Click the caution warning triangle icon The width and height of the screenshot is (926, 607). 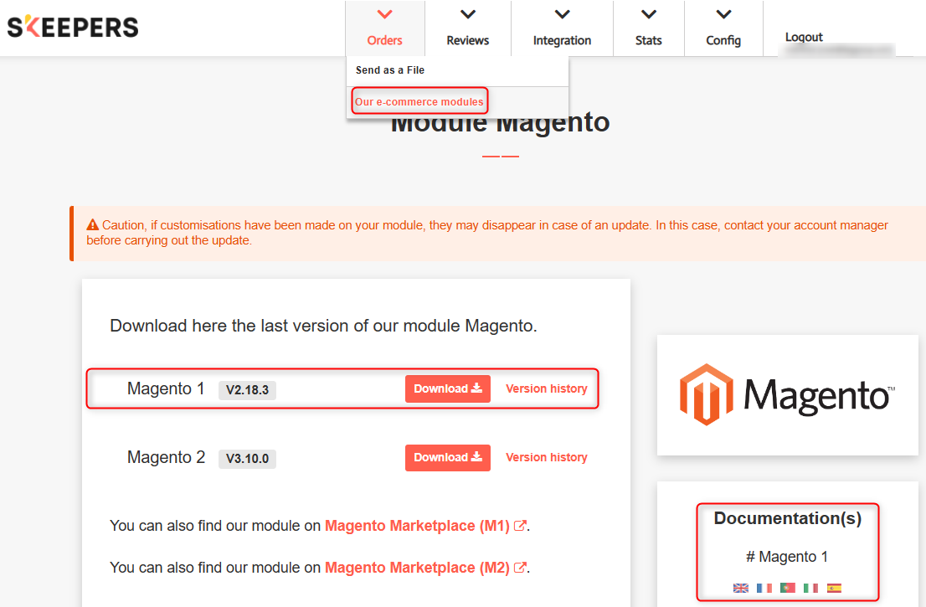point(93,225)
